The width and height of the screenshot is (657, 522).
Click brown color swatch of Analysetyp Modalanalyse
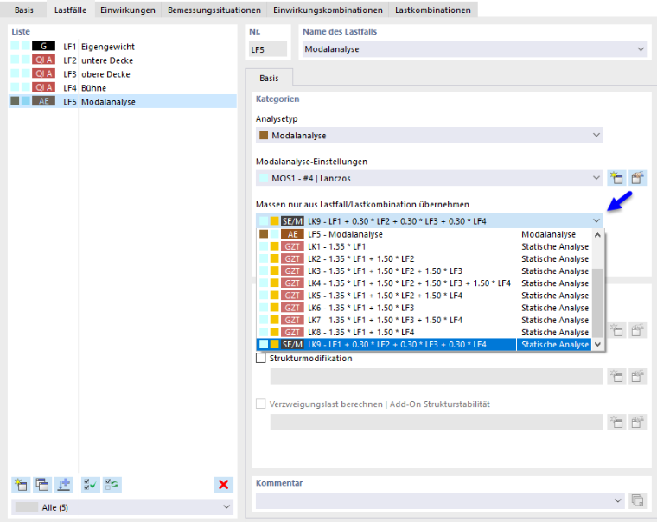[x=264, y=135]
